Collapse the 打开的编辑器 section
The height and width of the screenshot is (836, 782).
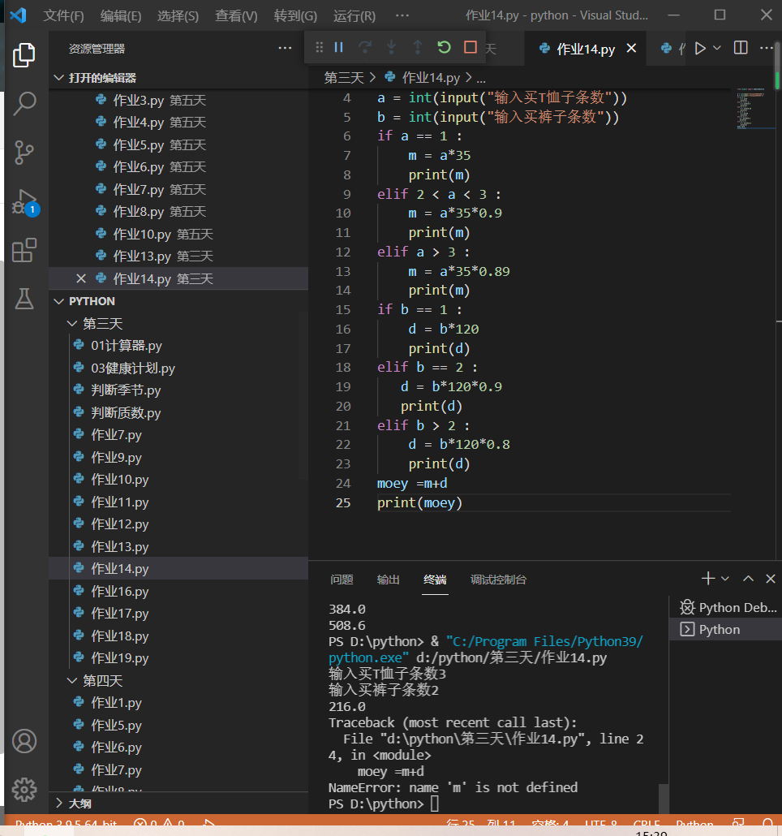[x=58, y=78]
